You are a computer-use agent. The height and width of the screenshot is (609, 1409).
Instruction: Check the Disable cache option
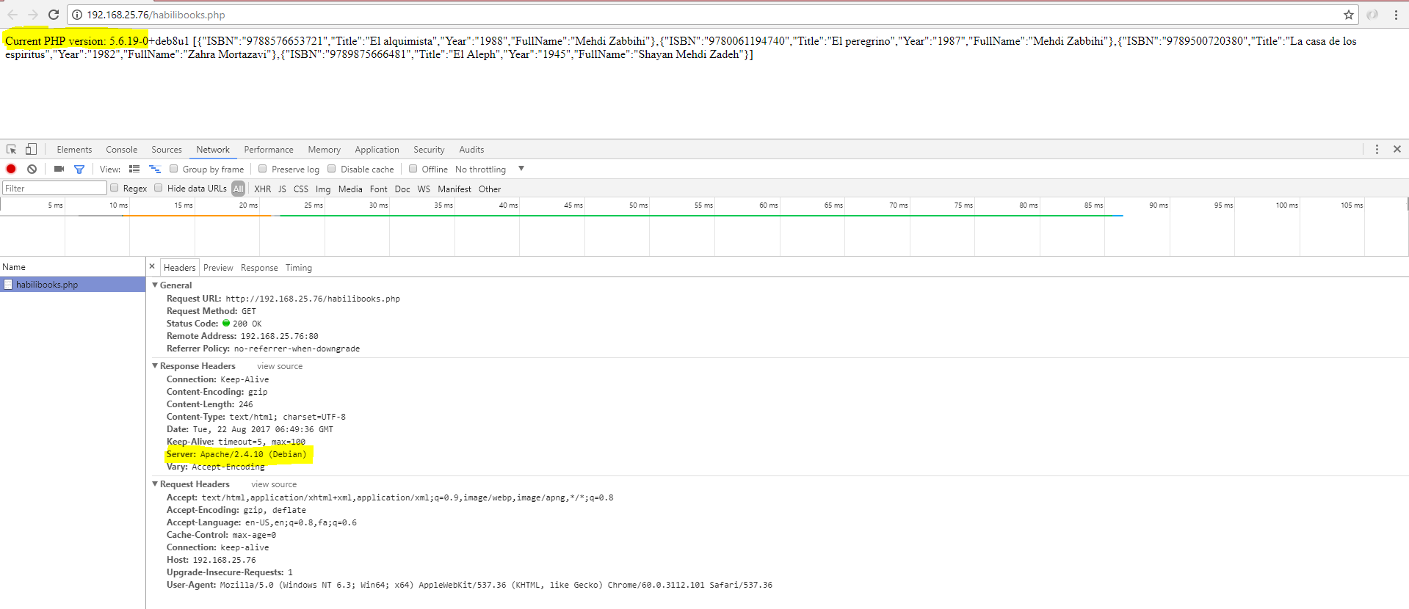pos(332,169)
